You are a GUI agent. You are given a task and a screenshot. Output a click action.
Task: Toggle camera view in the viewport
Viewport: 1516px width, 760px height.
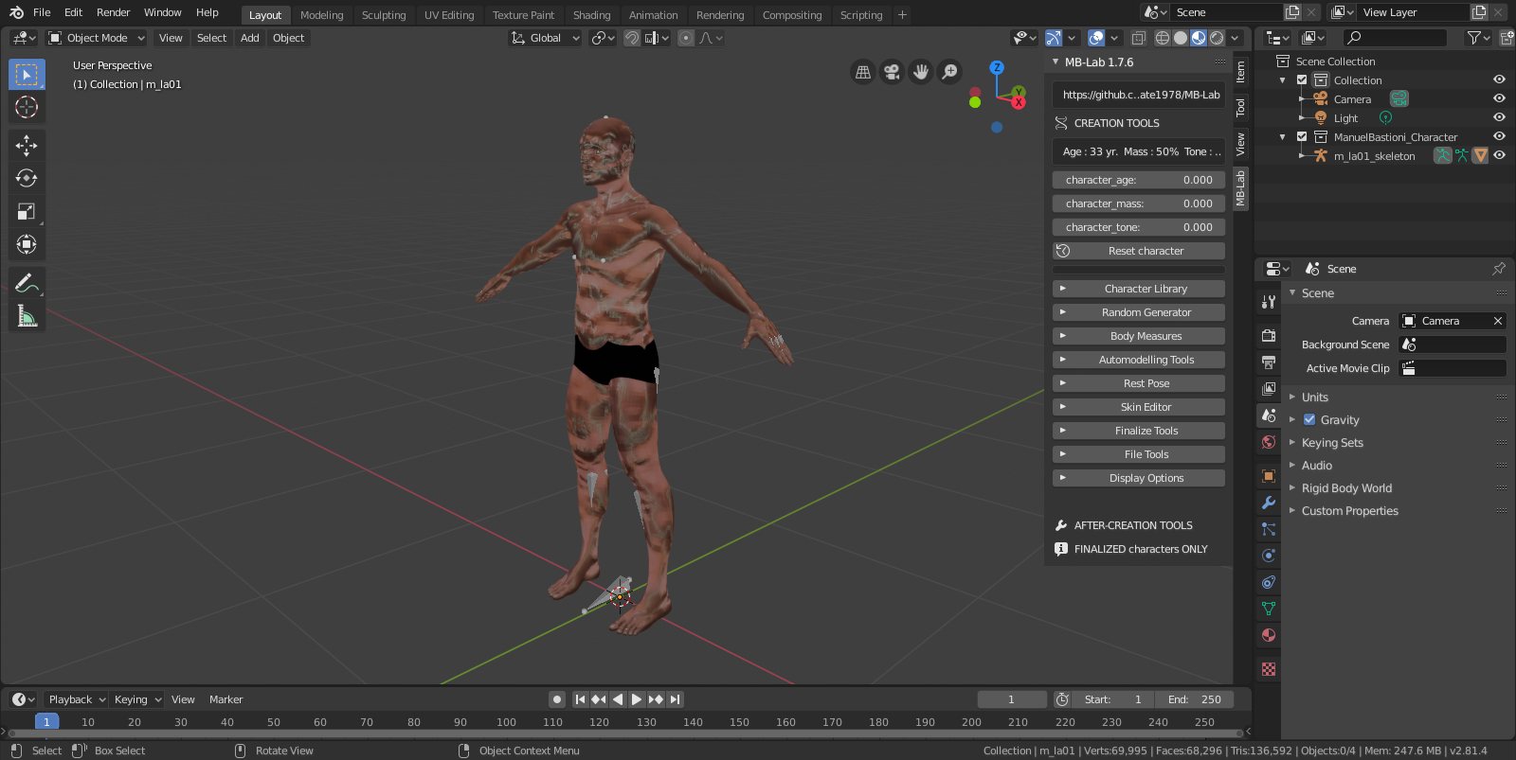(892, 72)
